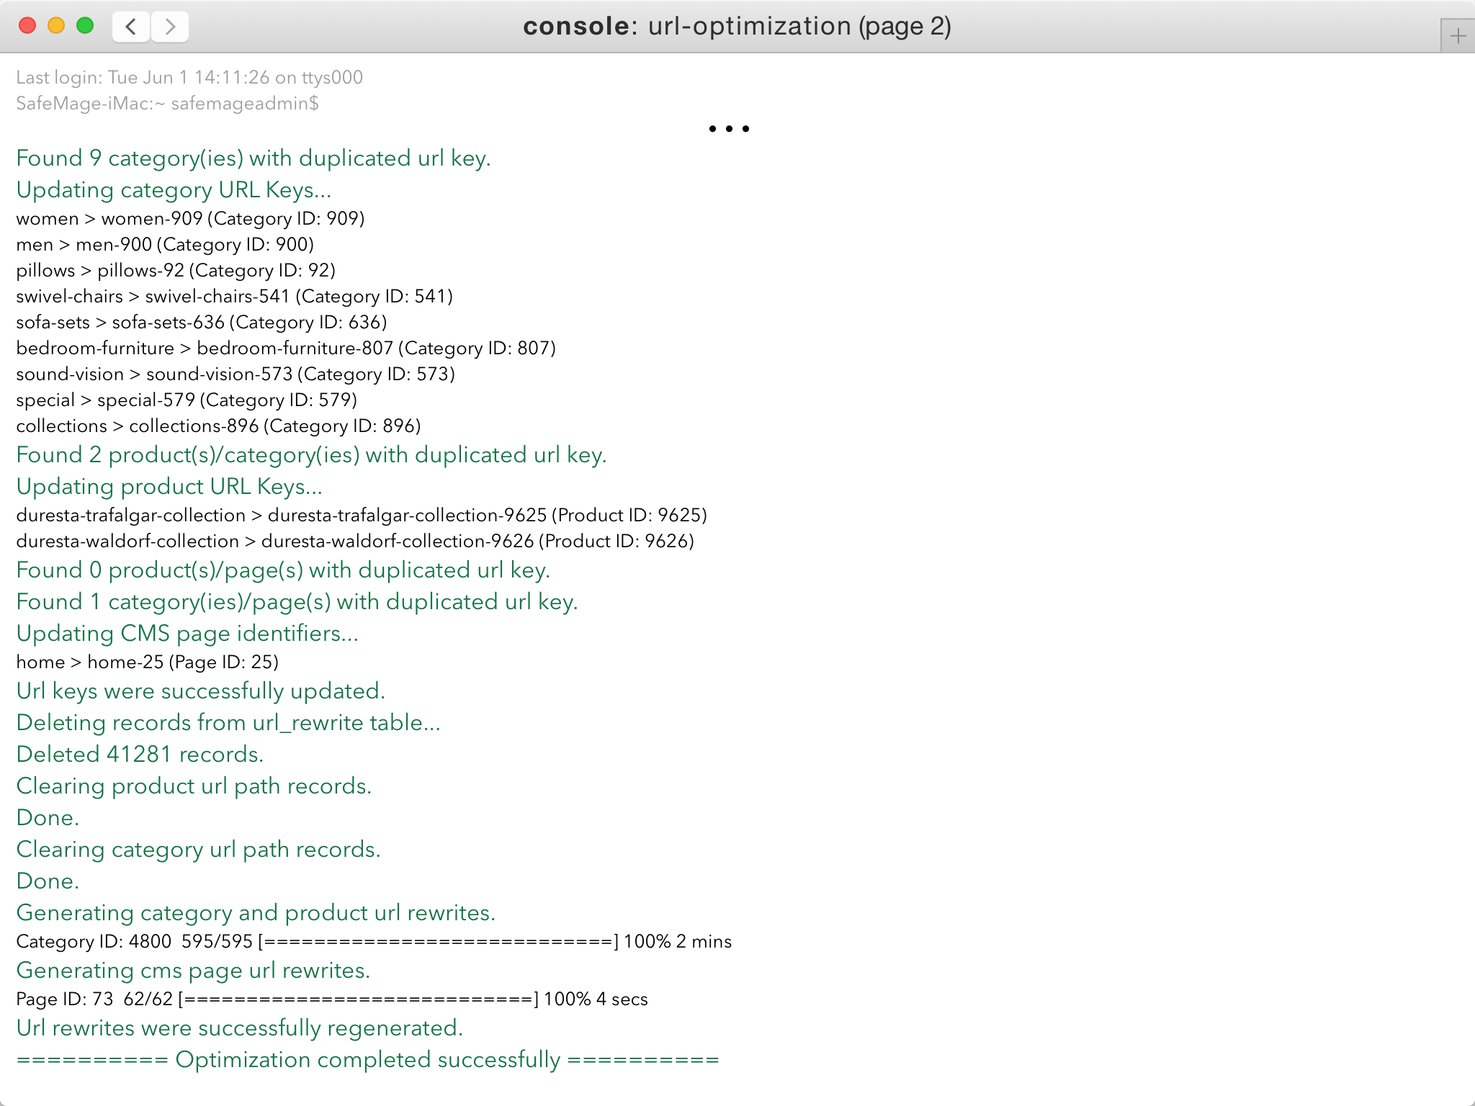Viewport: 1475px width, 1106px height.
Task: Click the Page ID 62/62 progress bar
Action: click(357, 999)
